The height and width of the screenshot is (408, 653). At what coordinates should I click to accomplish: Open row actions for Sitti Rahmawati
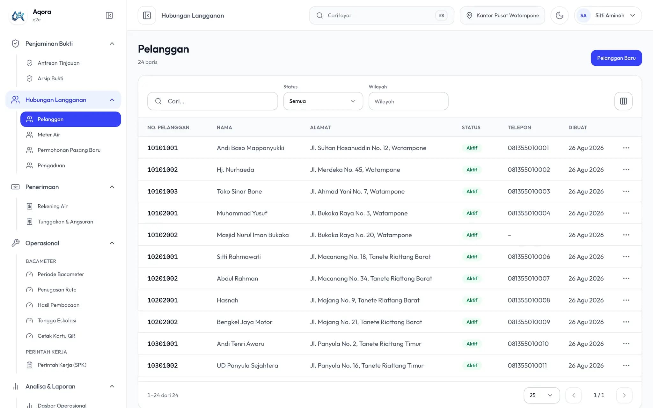click(626, 257)
